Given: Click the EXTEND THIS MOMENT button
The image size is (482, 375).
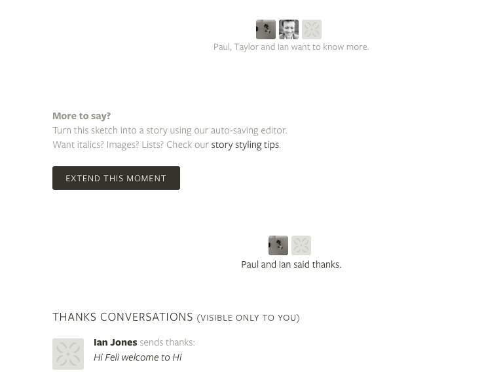Looking at the screenshot, I should pos(116,178).
